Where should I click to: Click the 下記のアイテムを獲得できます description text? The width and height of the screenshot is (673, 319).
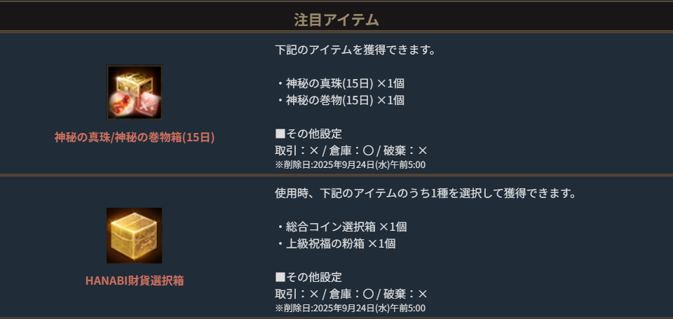coord(356,50)
